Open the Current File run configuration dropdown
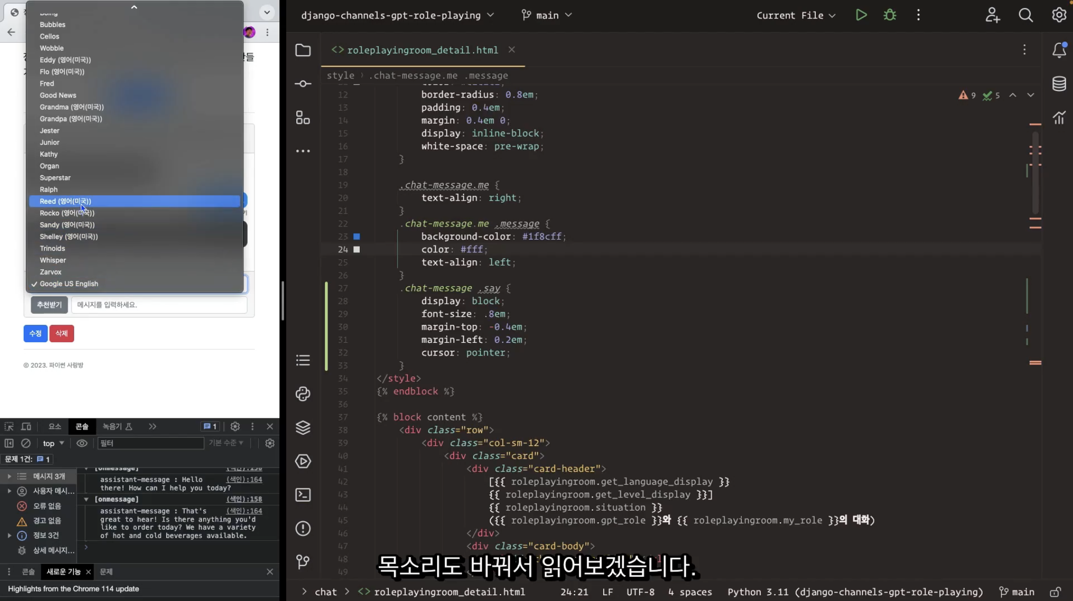 (796, 15)
